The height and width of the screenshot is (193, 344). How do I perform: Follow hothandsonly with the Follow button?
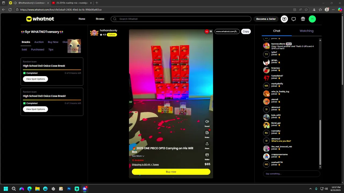point(112,35)
